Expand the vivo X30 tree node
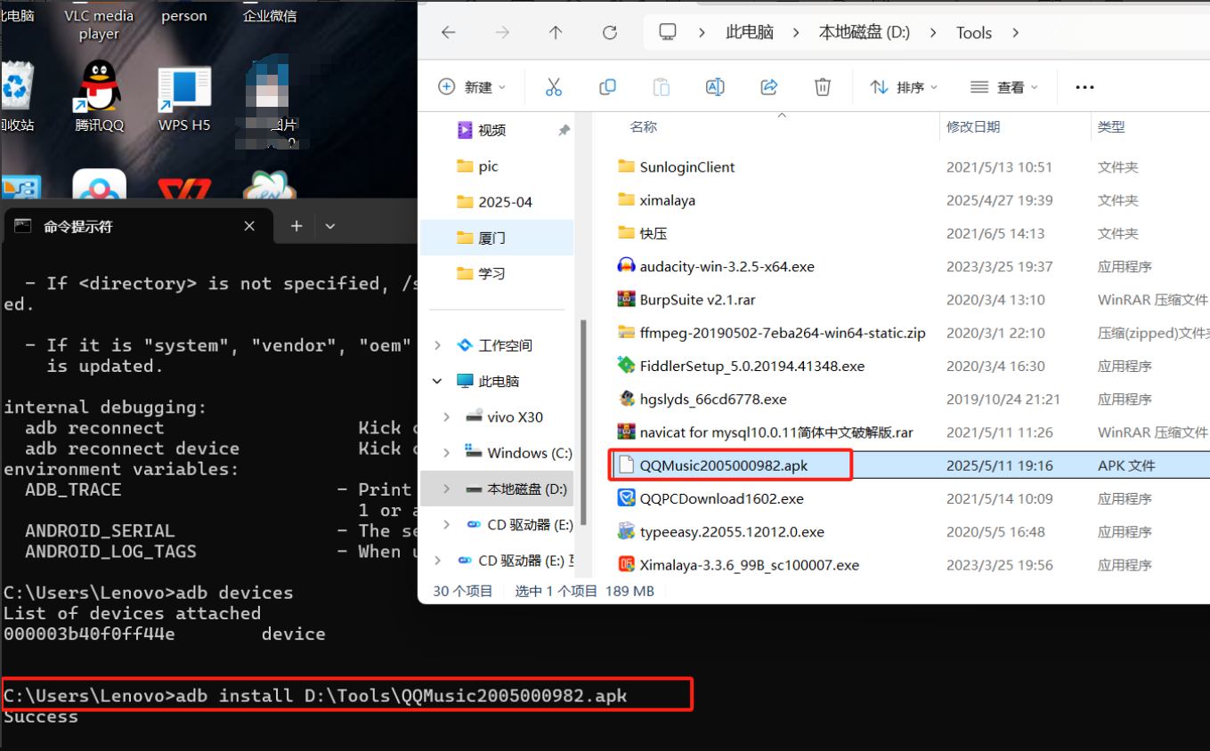Screen dimensions: 1210x751 (x=446, y=416)
